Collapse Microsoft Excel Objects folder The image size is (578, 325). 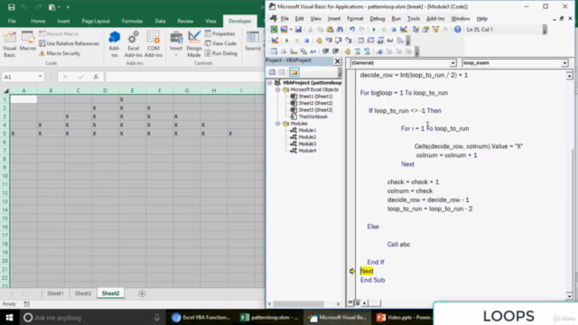click(277, 89)
